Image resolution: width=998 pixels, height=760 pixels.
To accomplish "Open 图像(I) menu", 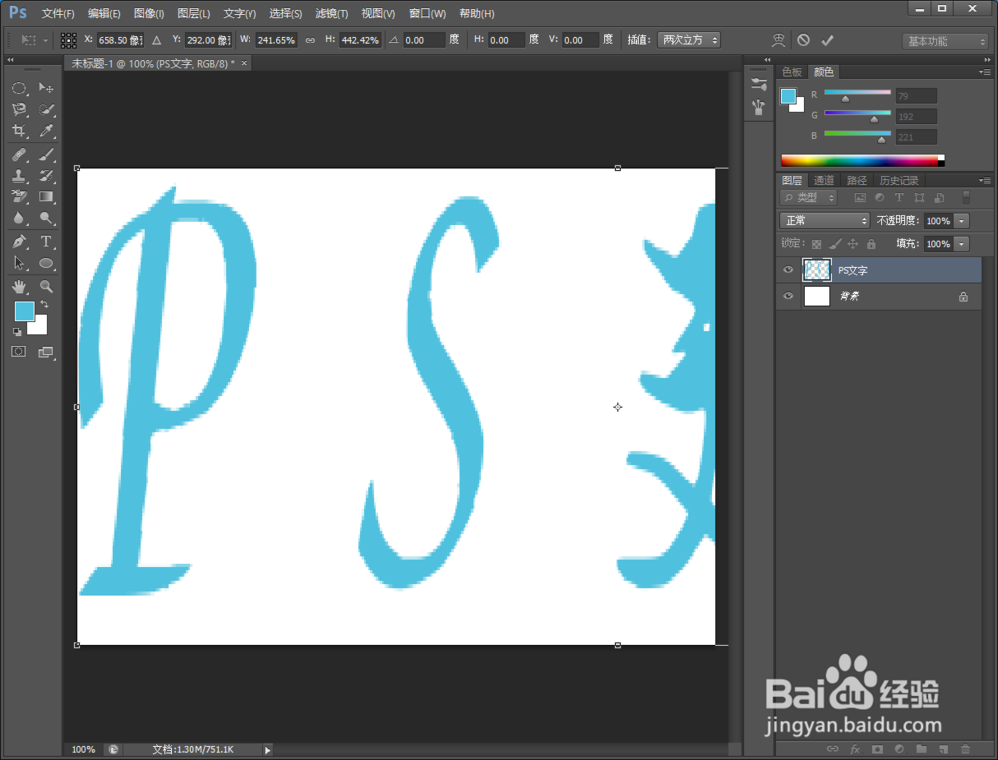I will [149, 13].
